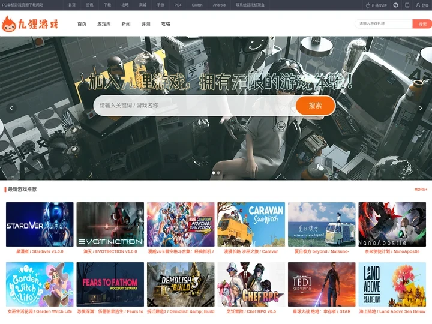Open Android in the top bar
Screen dimensions: 432x324
[219, 5]
